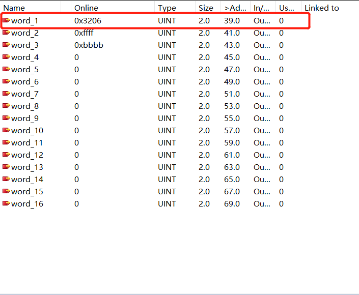Click the variable icon beside word_16

click(x=6, y=203)
